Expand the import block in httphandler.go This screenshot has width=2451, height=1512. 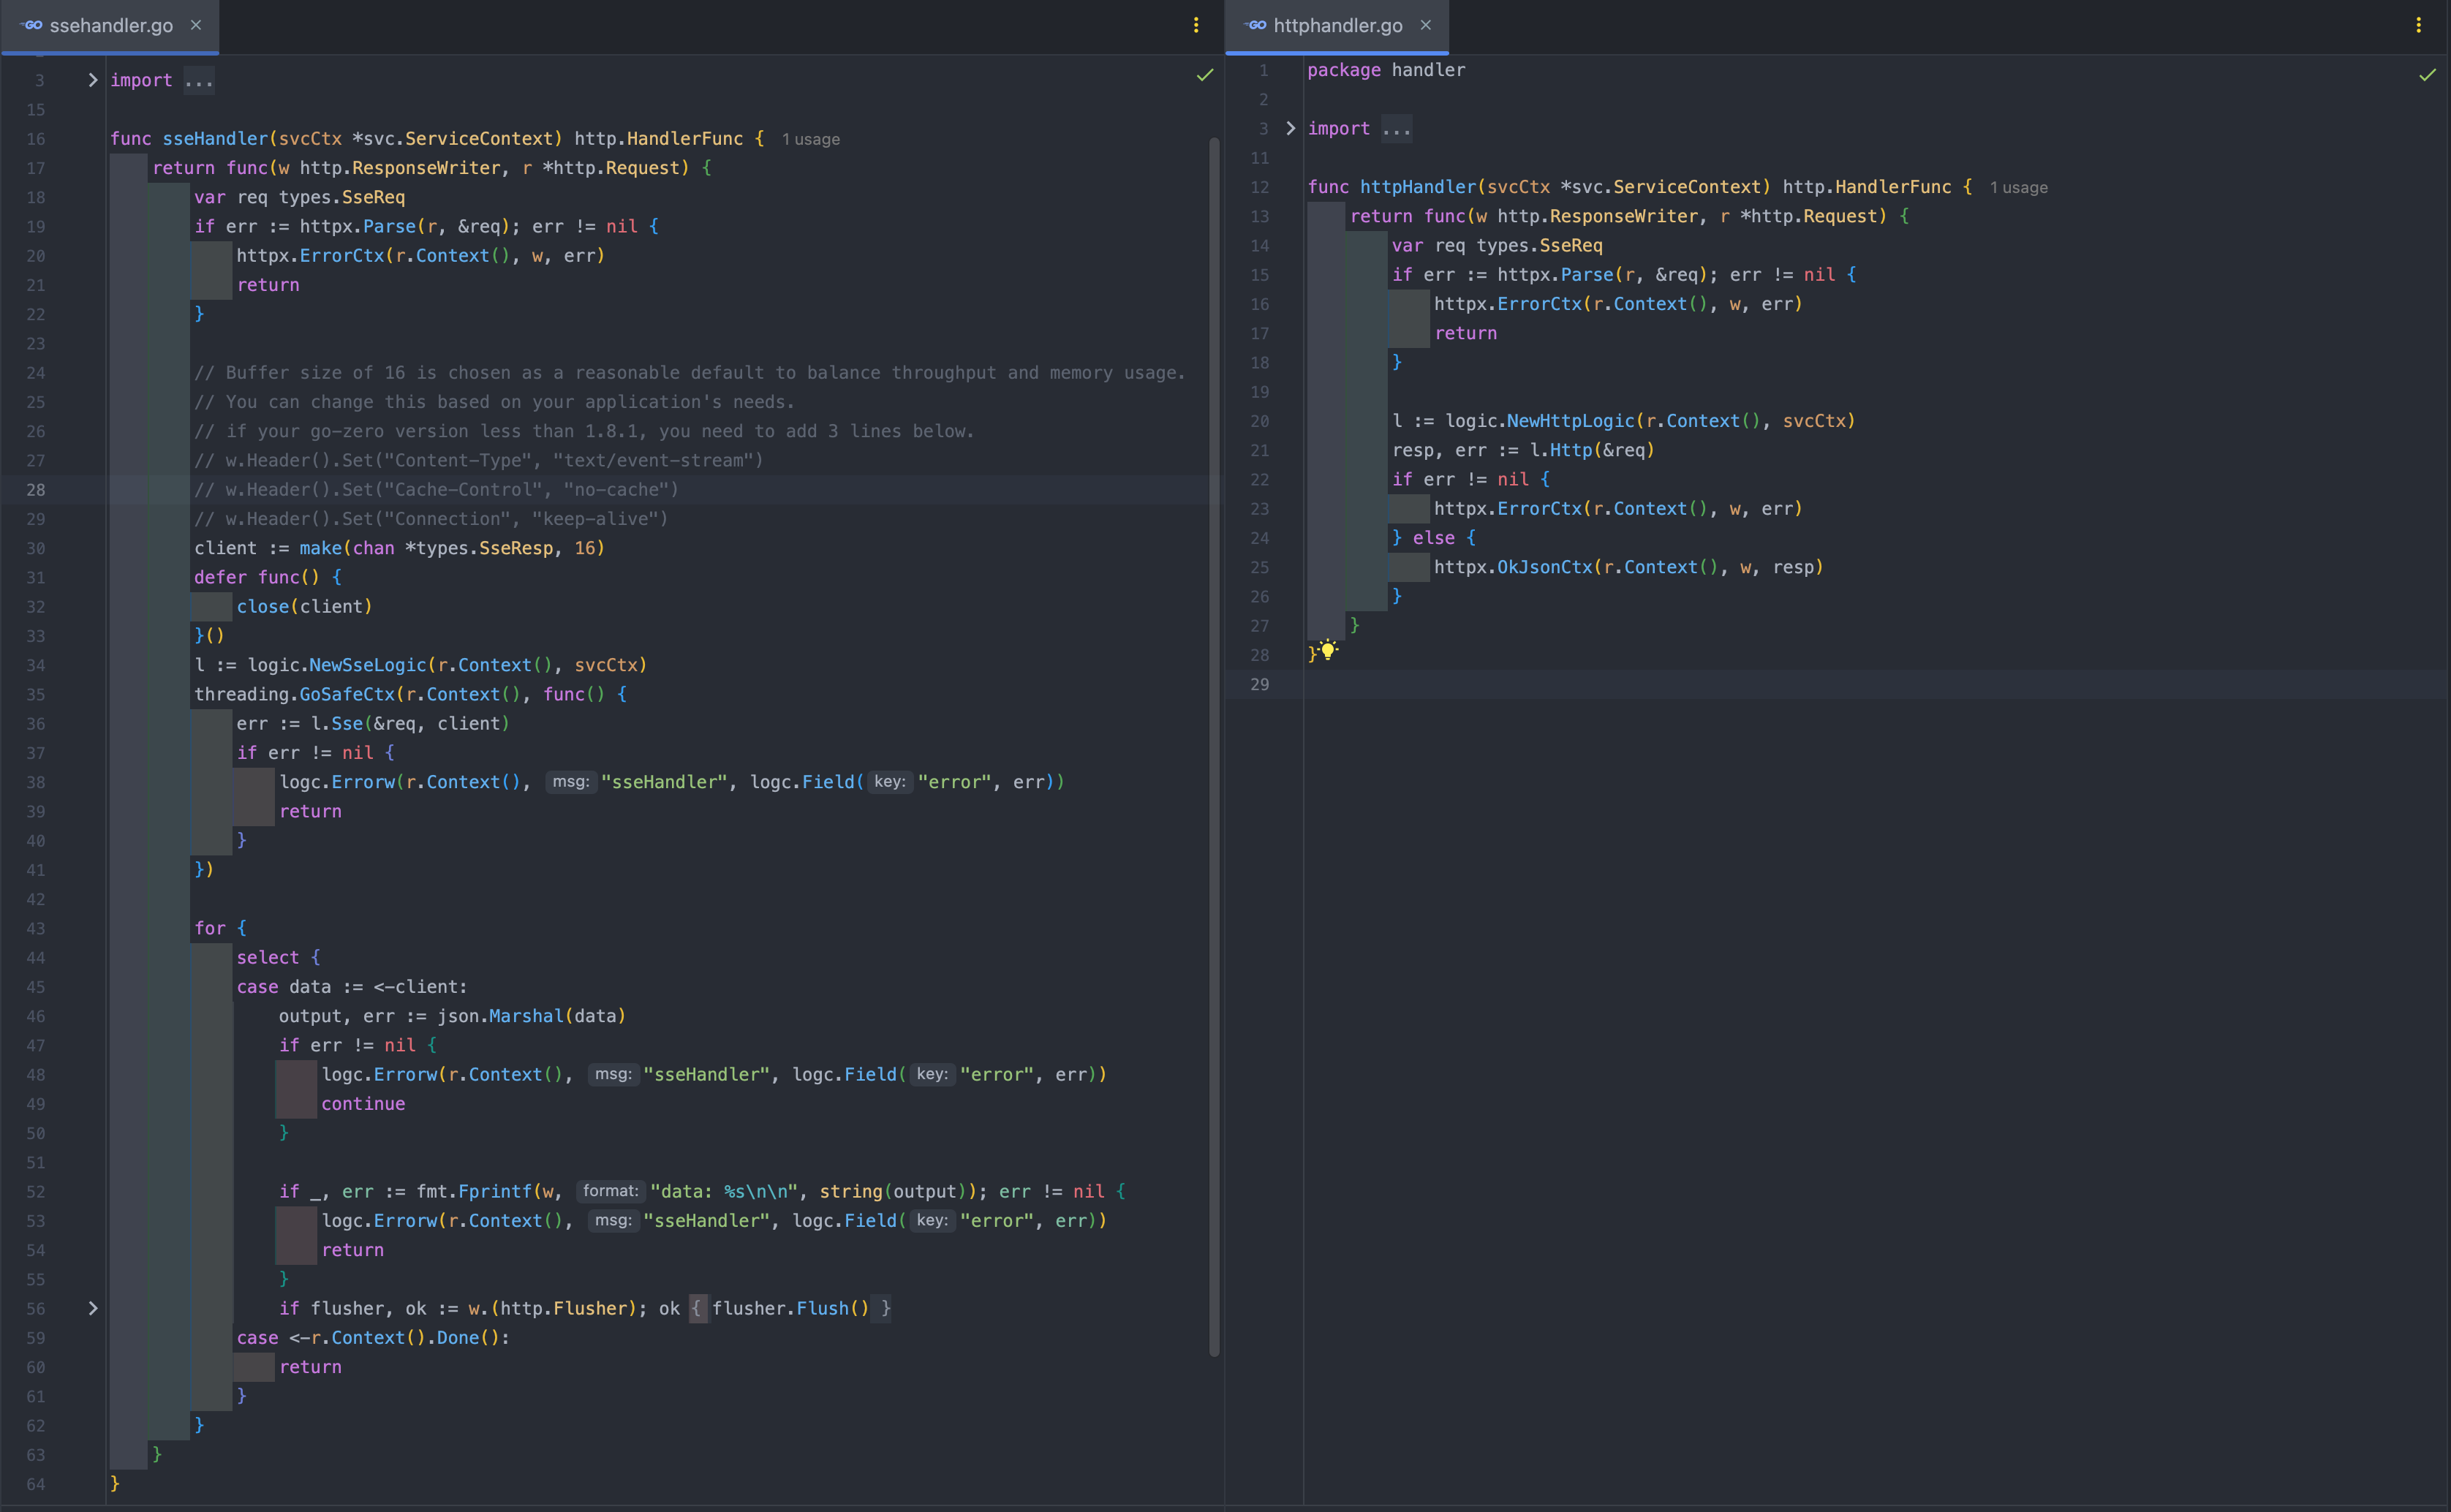pyautogui.click(x=1290, y=128)
